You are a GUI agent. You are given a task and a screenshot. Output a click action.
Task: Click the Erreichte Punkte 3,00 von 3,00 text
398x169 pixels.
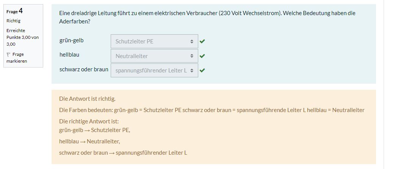[23, 37]
